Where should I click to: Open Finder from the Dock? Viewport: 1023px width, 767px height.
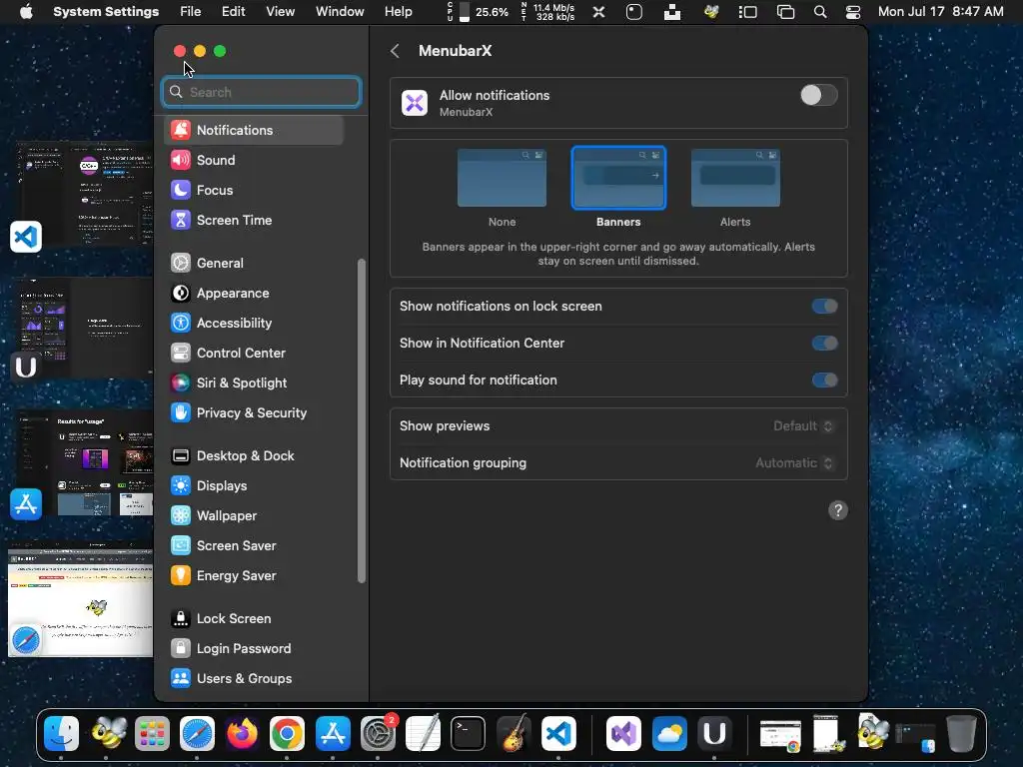[x=61, y=734]
